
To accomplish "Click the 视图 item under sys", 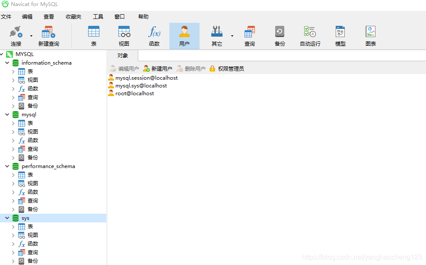I will [x=33, y=235].
